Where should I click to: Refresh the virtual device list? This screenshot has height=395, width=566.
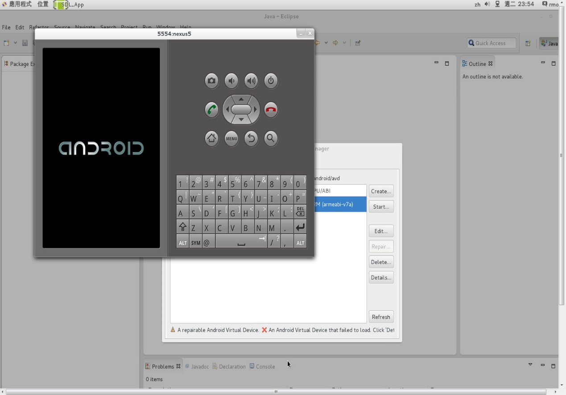381,317
